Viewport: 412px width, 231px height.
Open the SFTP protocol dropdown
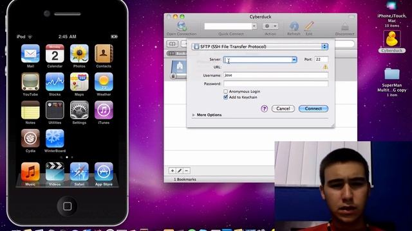click(x=259, y=47)
